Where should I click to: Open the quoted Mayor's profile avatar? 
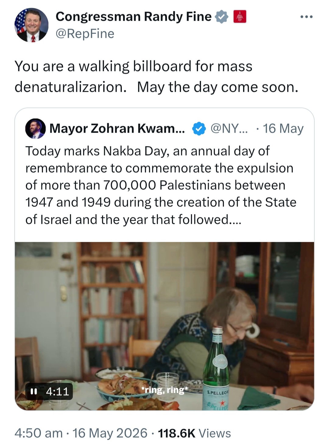click(35, 129)
